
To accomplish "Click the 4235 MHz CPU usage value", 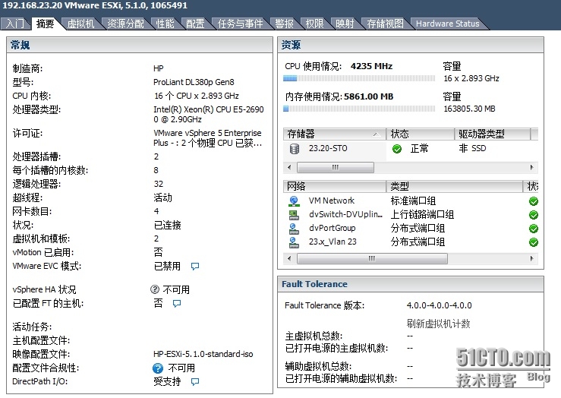I will 371,66.
